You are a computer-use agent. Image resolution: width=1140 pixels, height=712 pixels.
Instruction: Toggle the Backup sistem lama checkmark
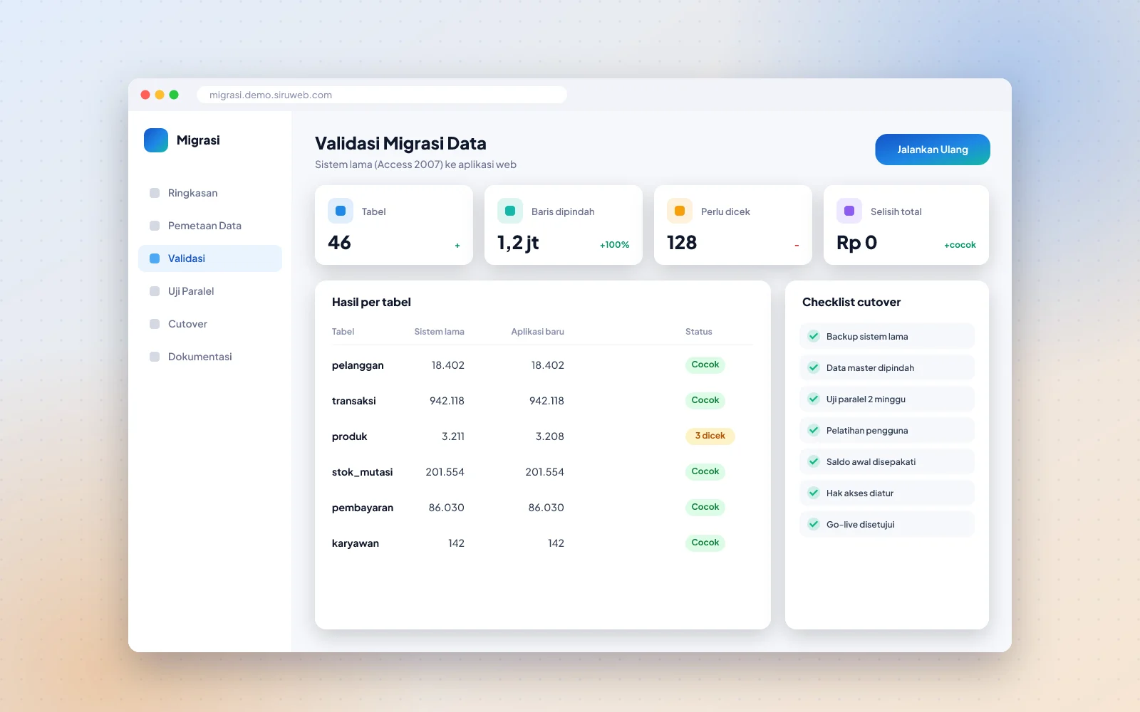(x=814, y=336)
